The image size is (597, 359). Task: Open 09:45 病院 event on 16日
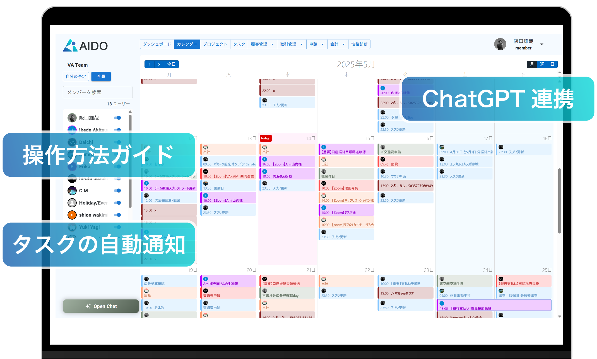click(406, 162)
